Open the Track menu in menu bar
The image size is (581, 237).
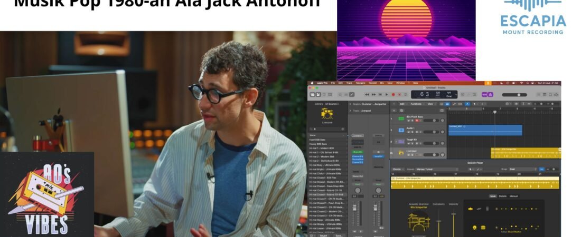coord(350,83)
